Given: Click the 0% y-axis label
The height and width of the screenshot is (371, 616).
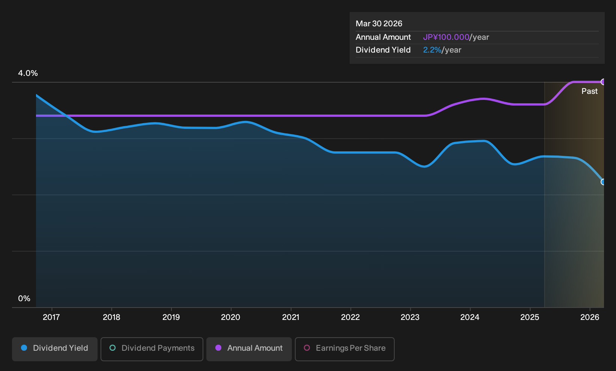Looking at the screenshot, I should [x=24, y=299].
